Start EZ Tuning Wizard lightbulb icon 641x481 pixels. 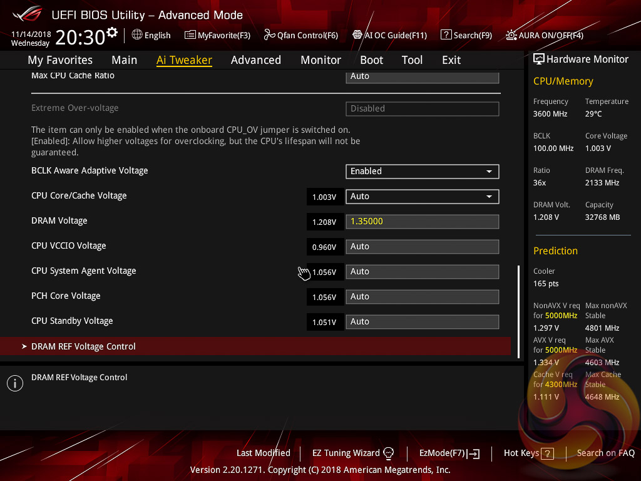(389, 453)
